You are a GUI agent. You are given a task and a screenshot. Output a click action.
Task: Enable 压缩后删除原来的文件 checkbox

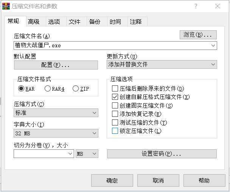tap(115, 89)
